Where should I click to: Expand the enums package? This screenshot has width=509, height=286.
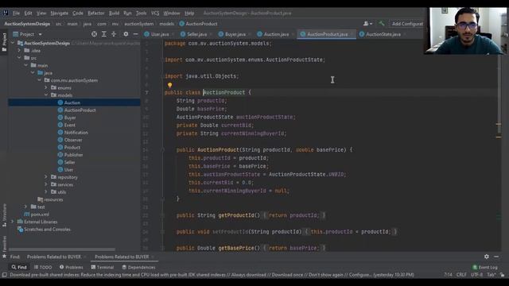pyautogui.click(x=46, y=87)
